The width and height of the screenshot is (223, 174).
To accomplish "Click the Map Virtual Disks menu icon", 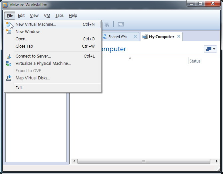I will [9, 78].
